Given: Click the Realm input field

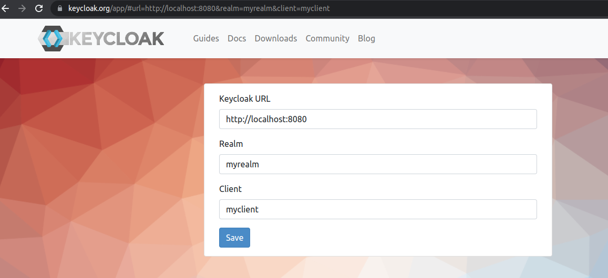Looking at the screenshot, I should coord(378,164).
